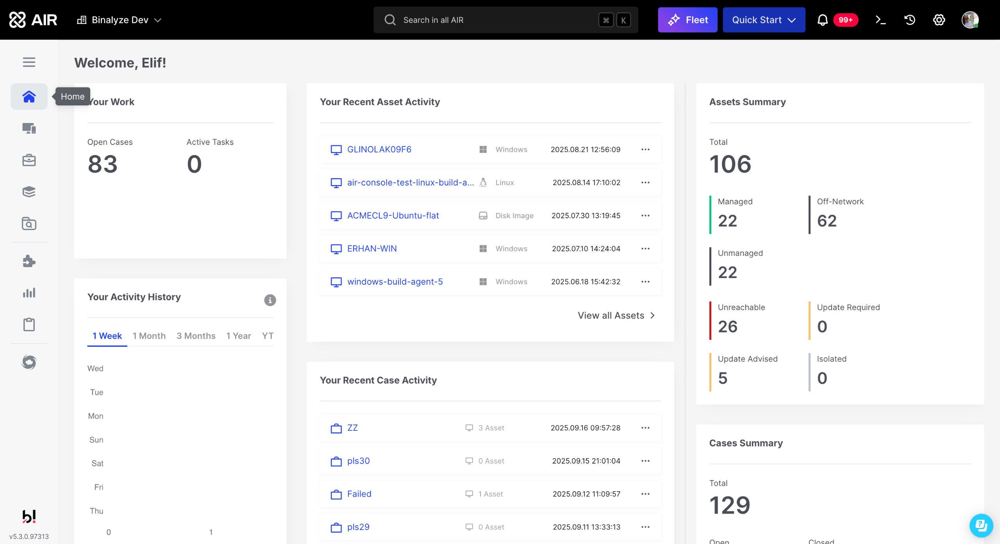Viewport: 1000px width, 544px height.
Task: Open the Integrations puzzle-piece icon
Action: pos(29,261)
